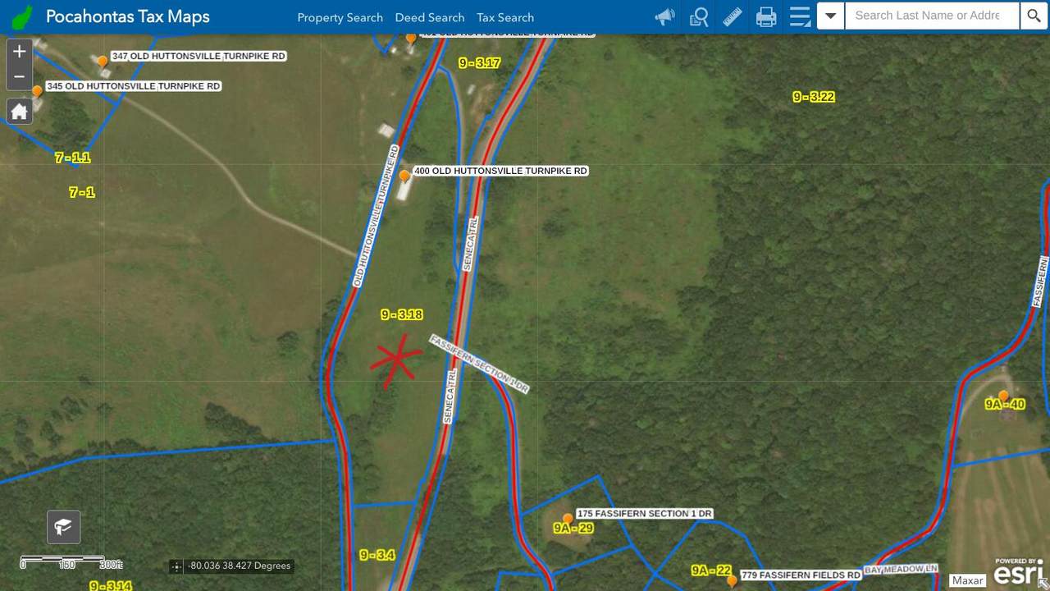Return to the default map extent with the Home icon
1050x591 pixels.
point(20,111)
